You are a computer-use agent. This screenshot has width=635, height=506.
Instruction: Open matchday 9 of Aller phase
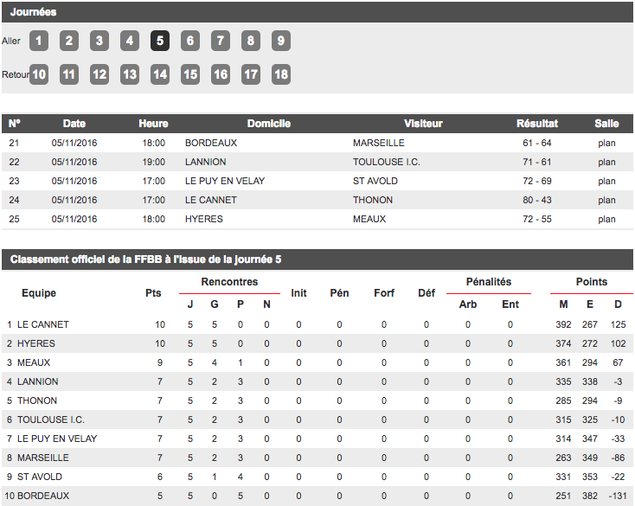point(280,41)
